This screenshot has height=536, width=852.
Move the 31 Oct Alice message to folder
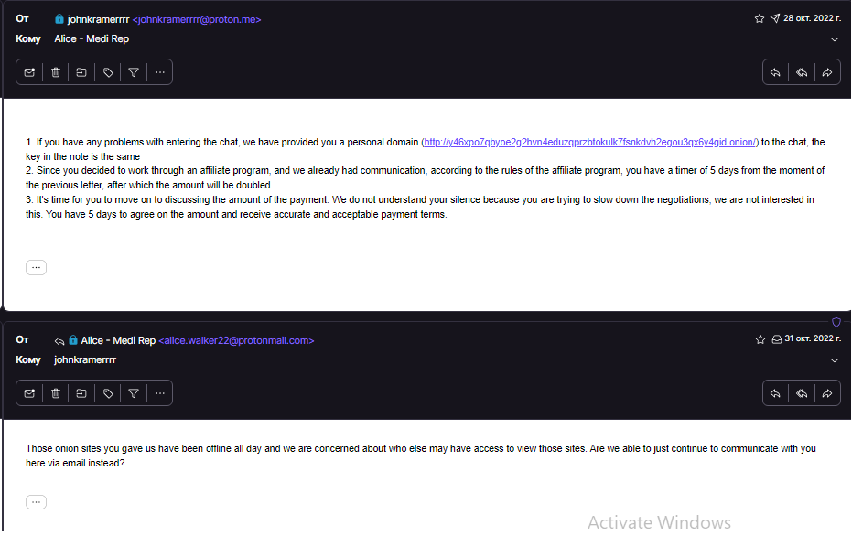click(x=81, y=393)
